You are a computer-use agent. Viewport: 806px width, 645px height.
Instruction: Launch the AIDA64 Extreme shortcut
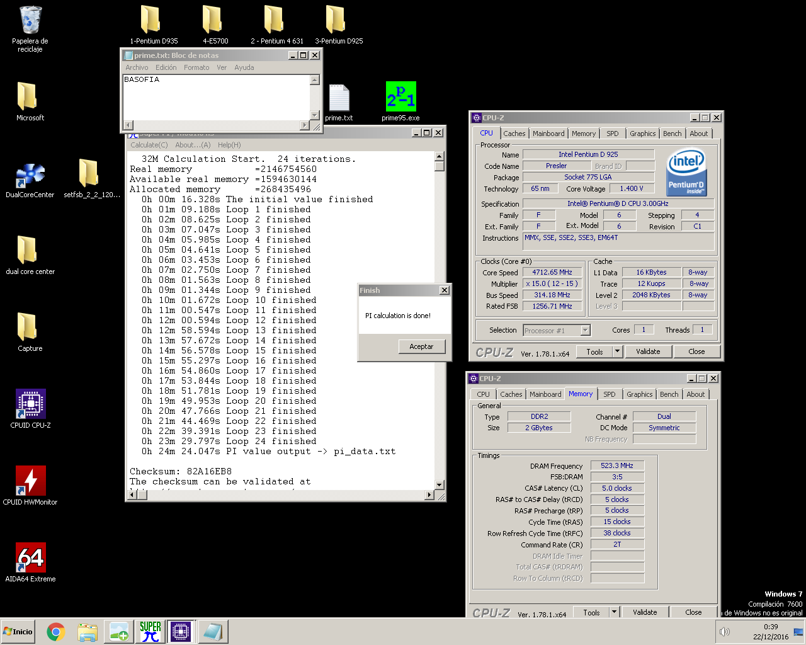click(30, 563)
